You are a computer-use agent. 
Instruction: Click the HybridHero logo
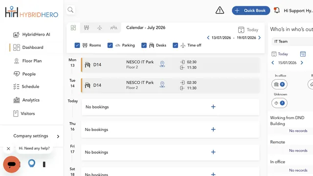pyautogui.click(x=31, y=12)
